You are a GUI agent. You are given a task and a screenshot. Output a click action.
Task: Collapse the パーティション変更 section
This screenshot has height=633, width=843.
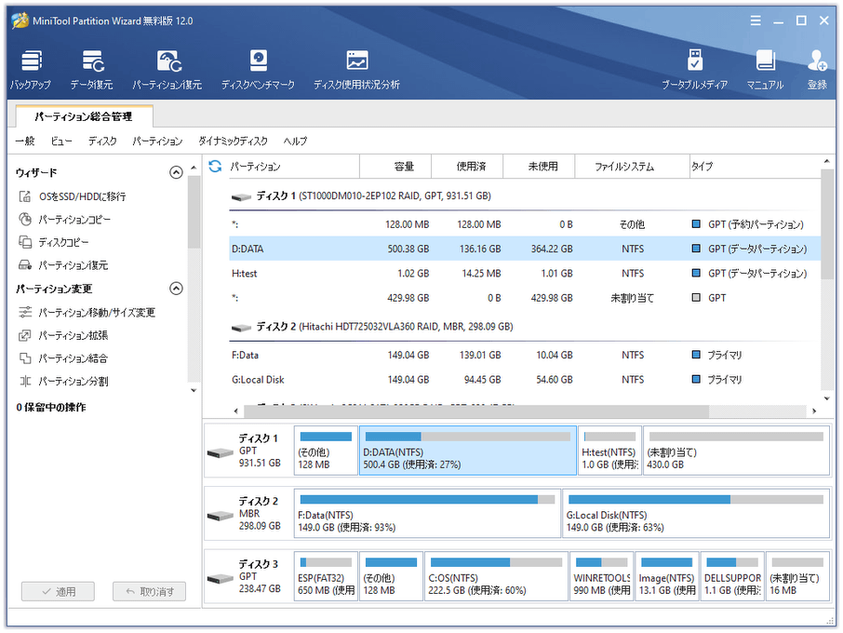click(x=176, y=289)
